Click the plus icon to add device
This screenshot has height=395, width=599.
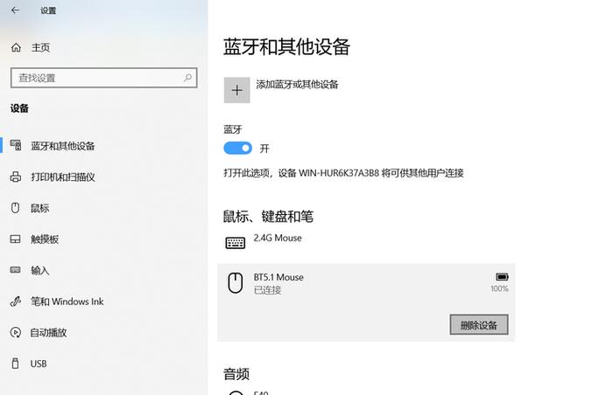pos(236,90)
